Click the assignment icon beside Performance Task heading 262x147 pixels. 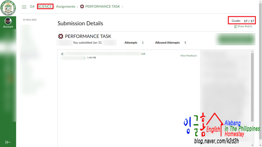[61, 36]
